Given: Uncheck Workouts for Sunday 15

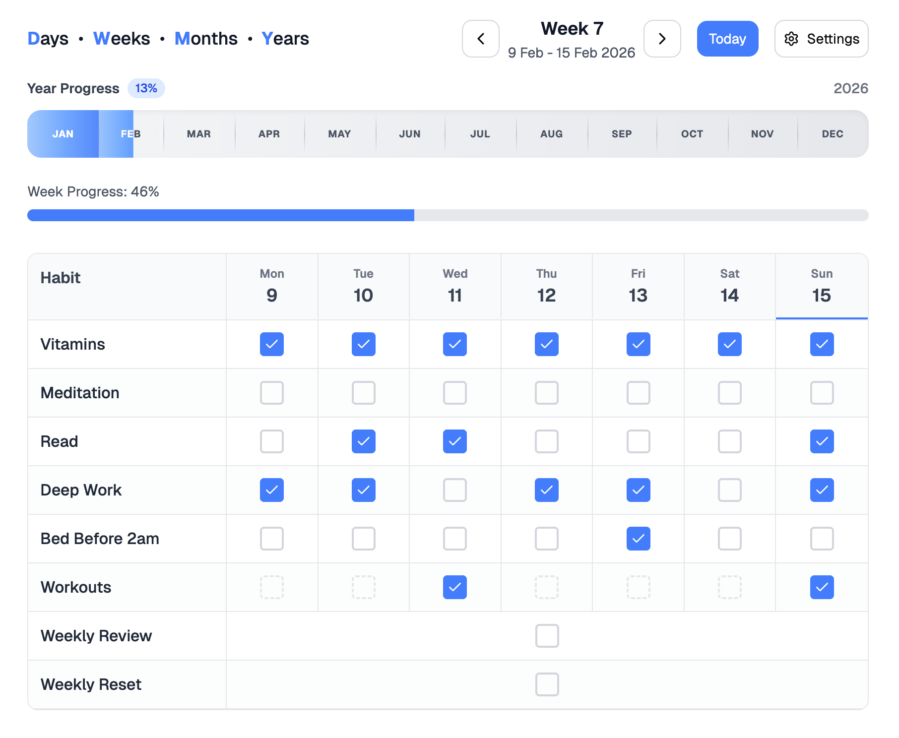Looking at the screenshot, I should (822, 587).
